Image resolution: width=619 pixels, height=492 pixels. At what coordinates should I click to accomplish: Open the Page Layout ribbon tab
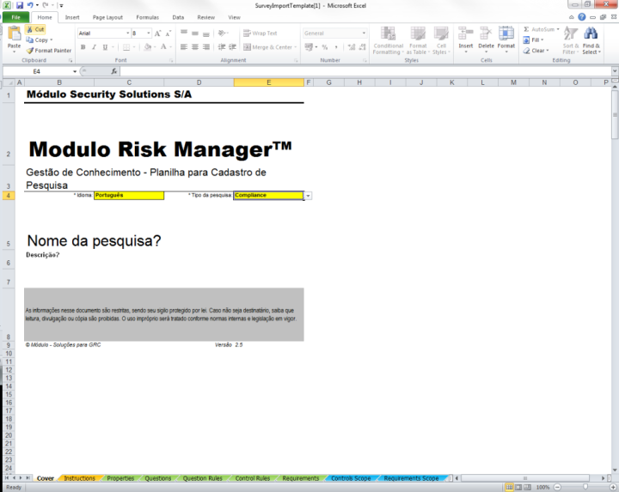click(107, 17)
